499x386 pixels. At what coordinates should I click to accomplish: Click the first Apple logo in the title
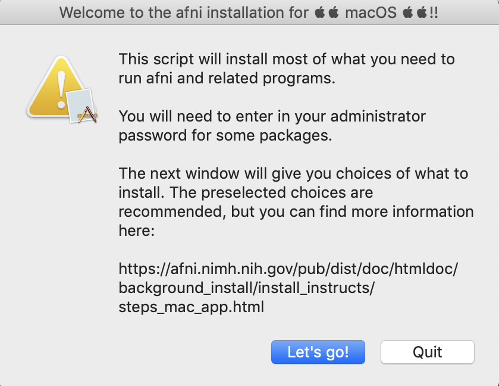pos(321,13)
